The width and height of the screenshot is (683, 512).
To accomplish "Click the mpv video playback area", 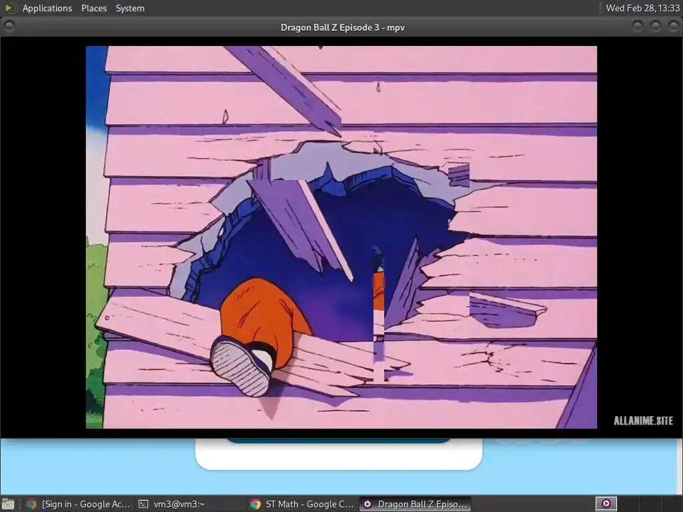I will pos(341,237).
